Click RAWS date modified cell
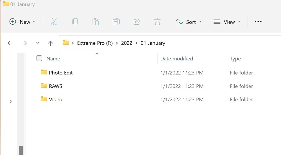281x155 pixels. click(182, 86)
